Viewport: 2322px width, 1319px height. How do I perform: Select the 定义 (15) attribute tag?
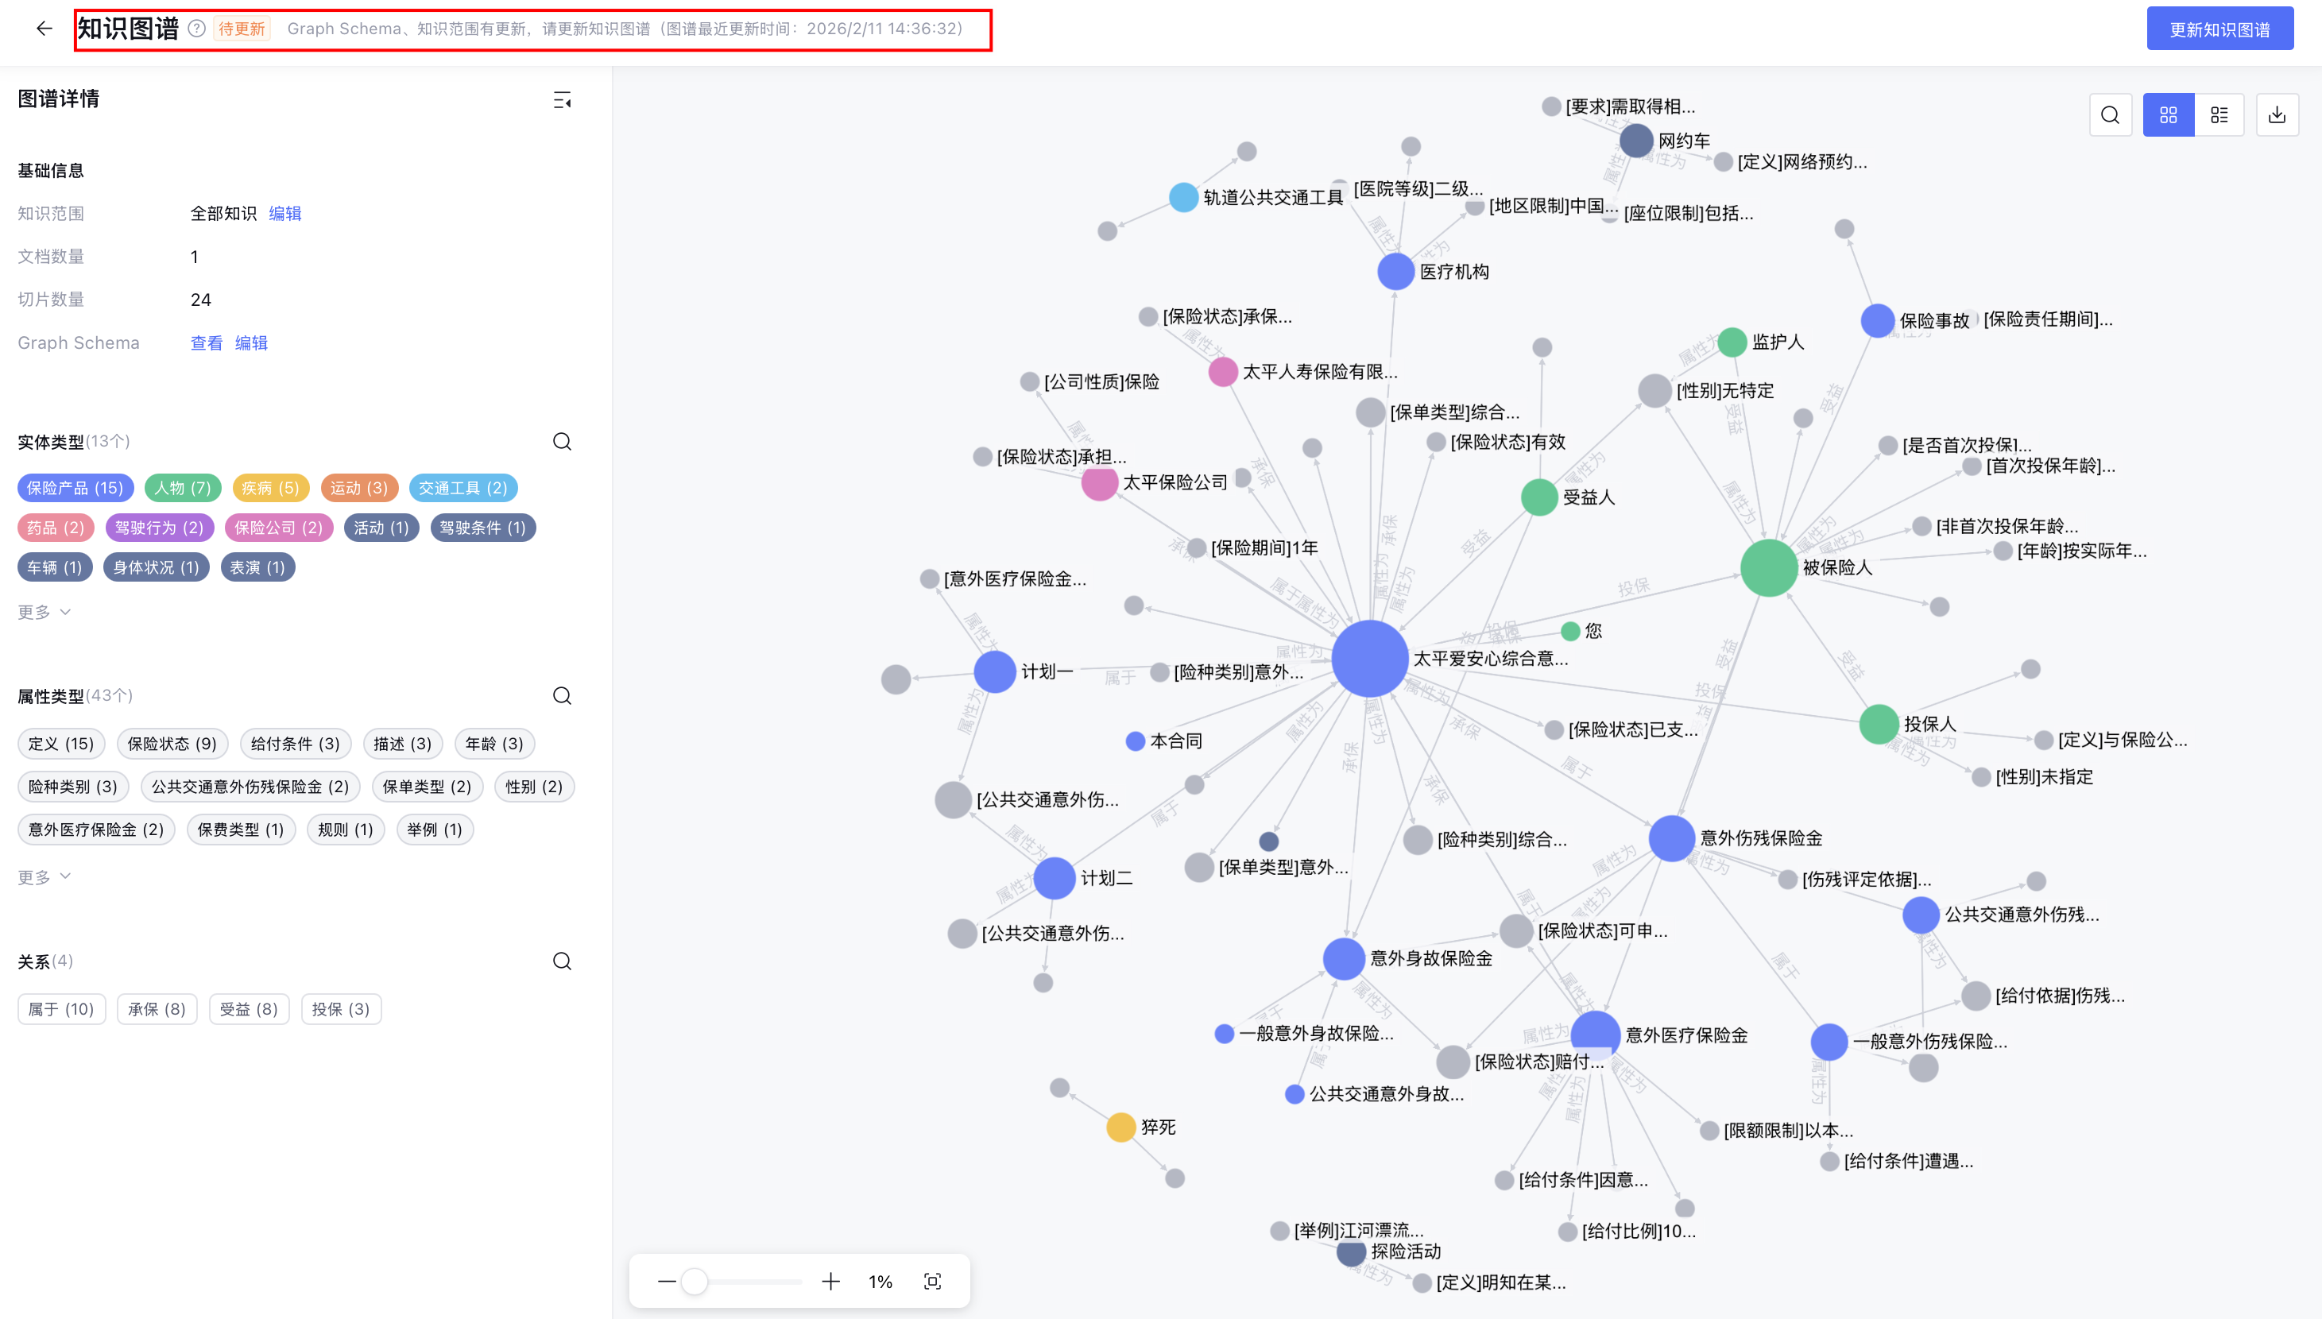(60, 744)
